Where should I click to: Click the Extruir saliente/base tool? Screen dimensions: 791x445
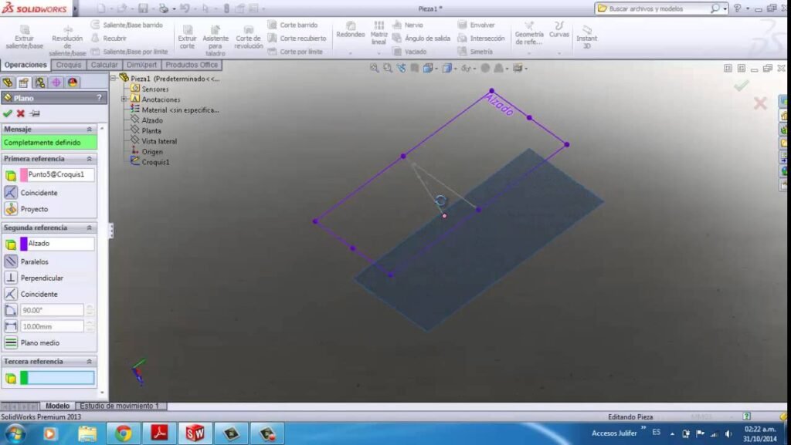(24, 37)
